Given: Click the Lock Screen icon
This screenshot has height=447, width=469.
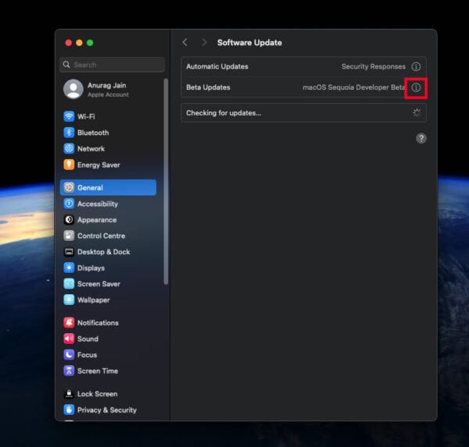Looking at the screenshot, I should (x=69, y=394).
